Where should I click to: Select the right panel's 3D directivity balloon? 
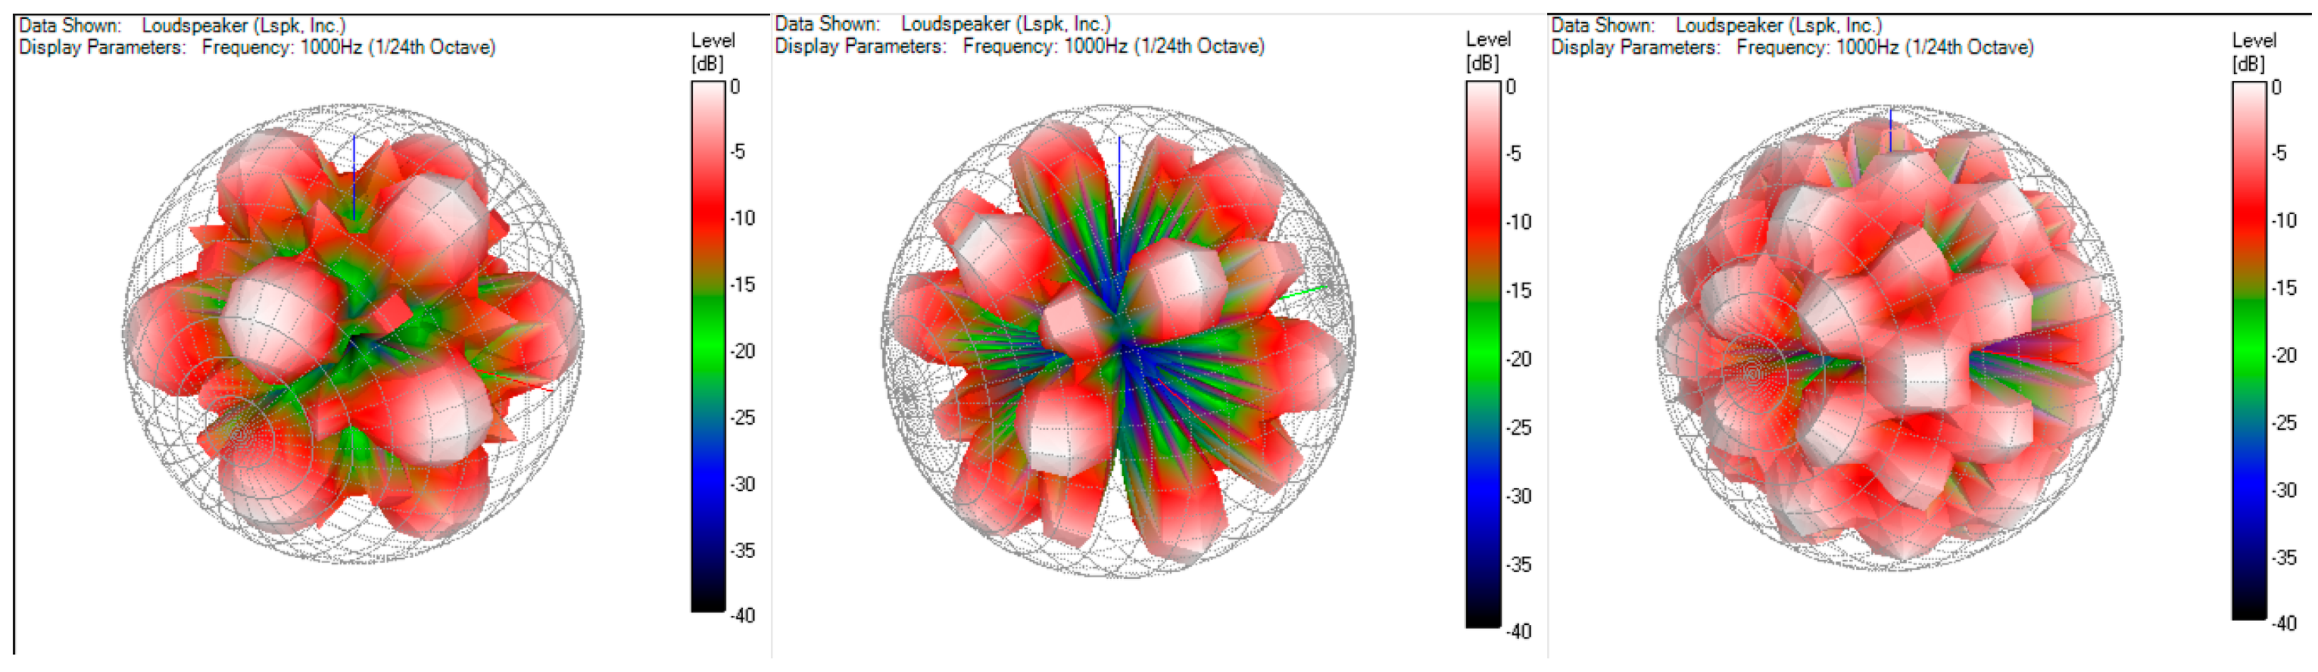[x=1889, y=338]
